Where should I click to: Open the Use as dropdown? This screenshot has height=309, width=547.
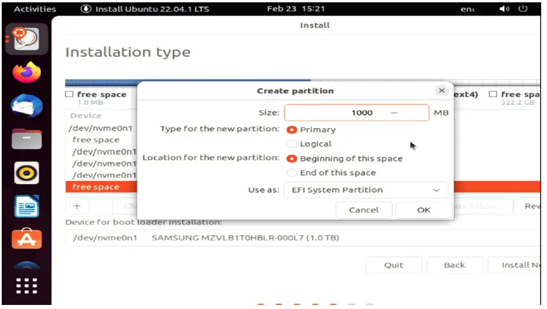pos(366,190)
